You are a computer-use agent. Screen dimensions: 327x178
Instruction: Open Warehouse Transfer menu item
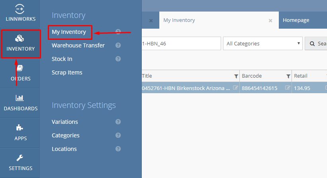(78, 45)
